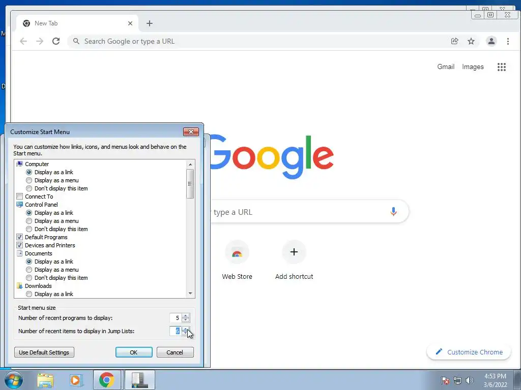This screenshot has height=390, width=521.
Task: Uncheck Default Programs checkbox
Action: click(20, 237)
